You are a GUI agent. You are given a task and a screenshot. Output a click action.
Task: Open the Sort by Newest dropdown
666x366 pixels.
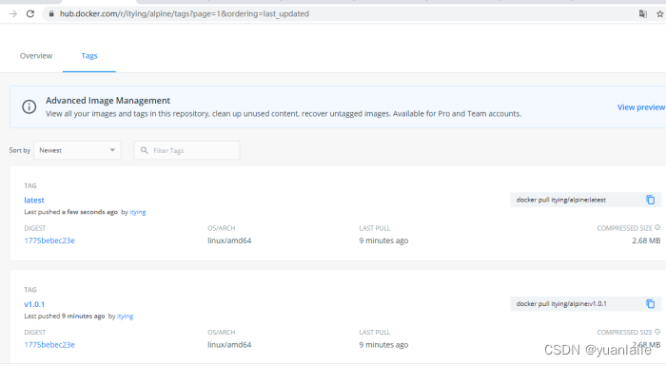coord(77,150)
